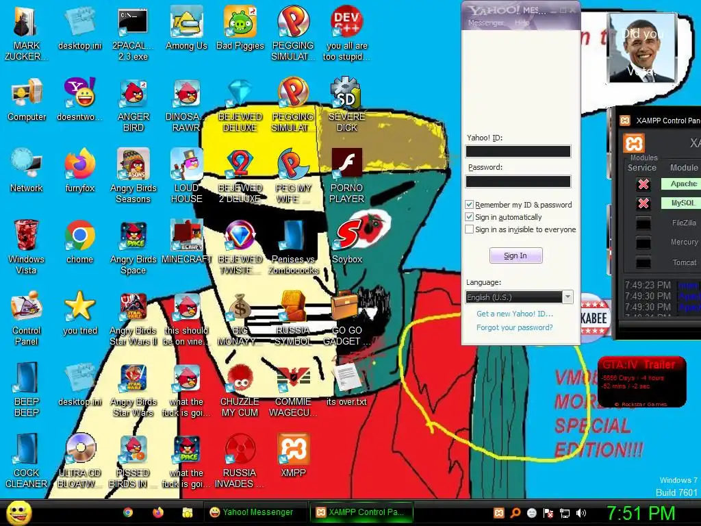Open the Language dropdown in Yahoo Messenger
This screenshot has width=701, height=526.
point(519,297)
